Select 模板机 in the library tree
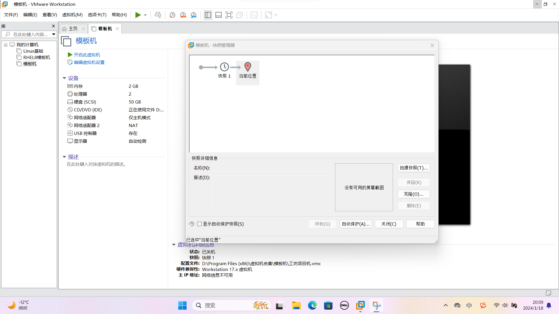559x314 pixels. coord(30,64)
